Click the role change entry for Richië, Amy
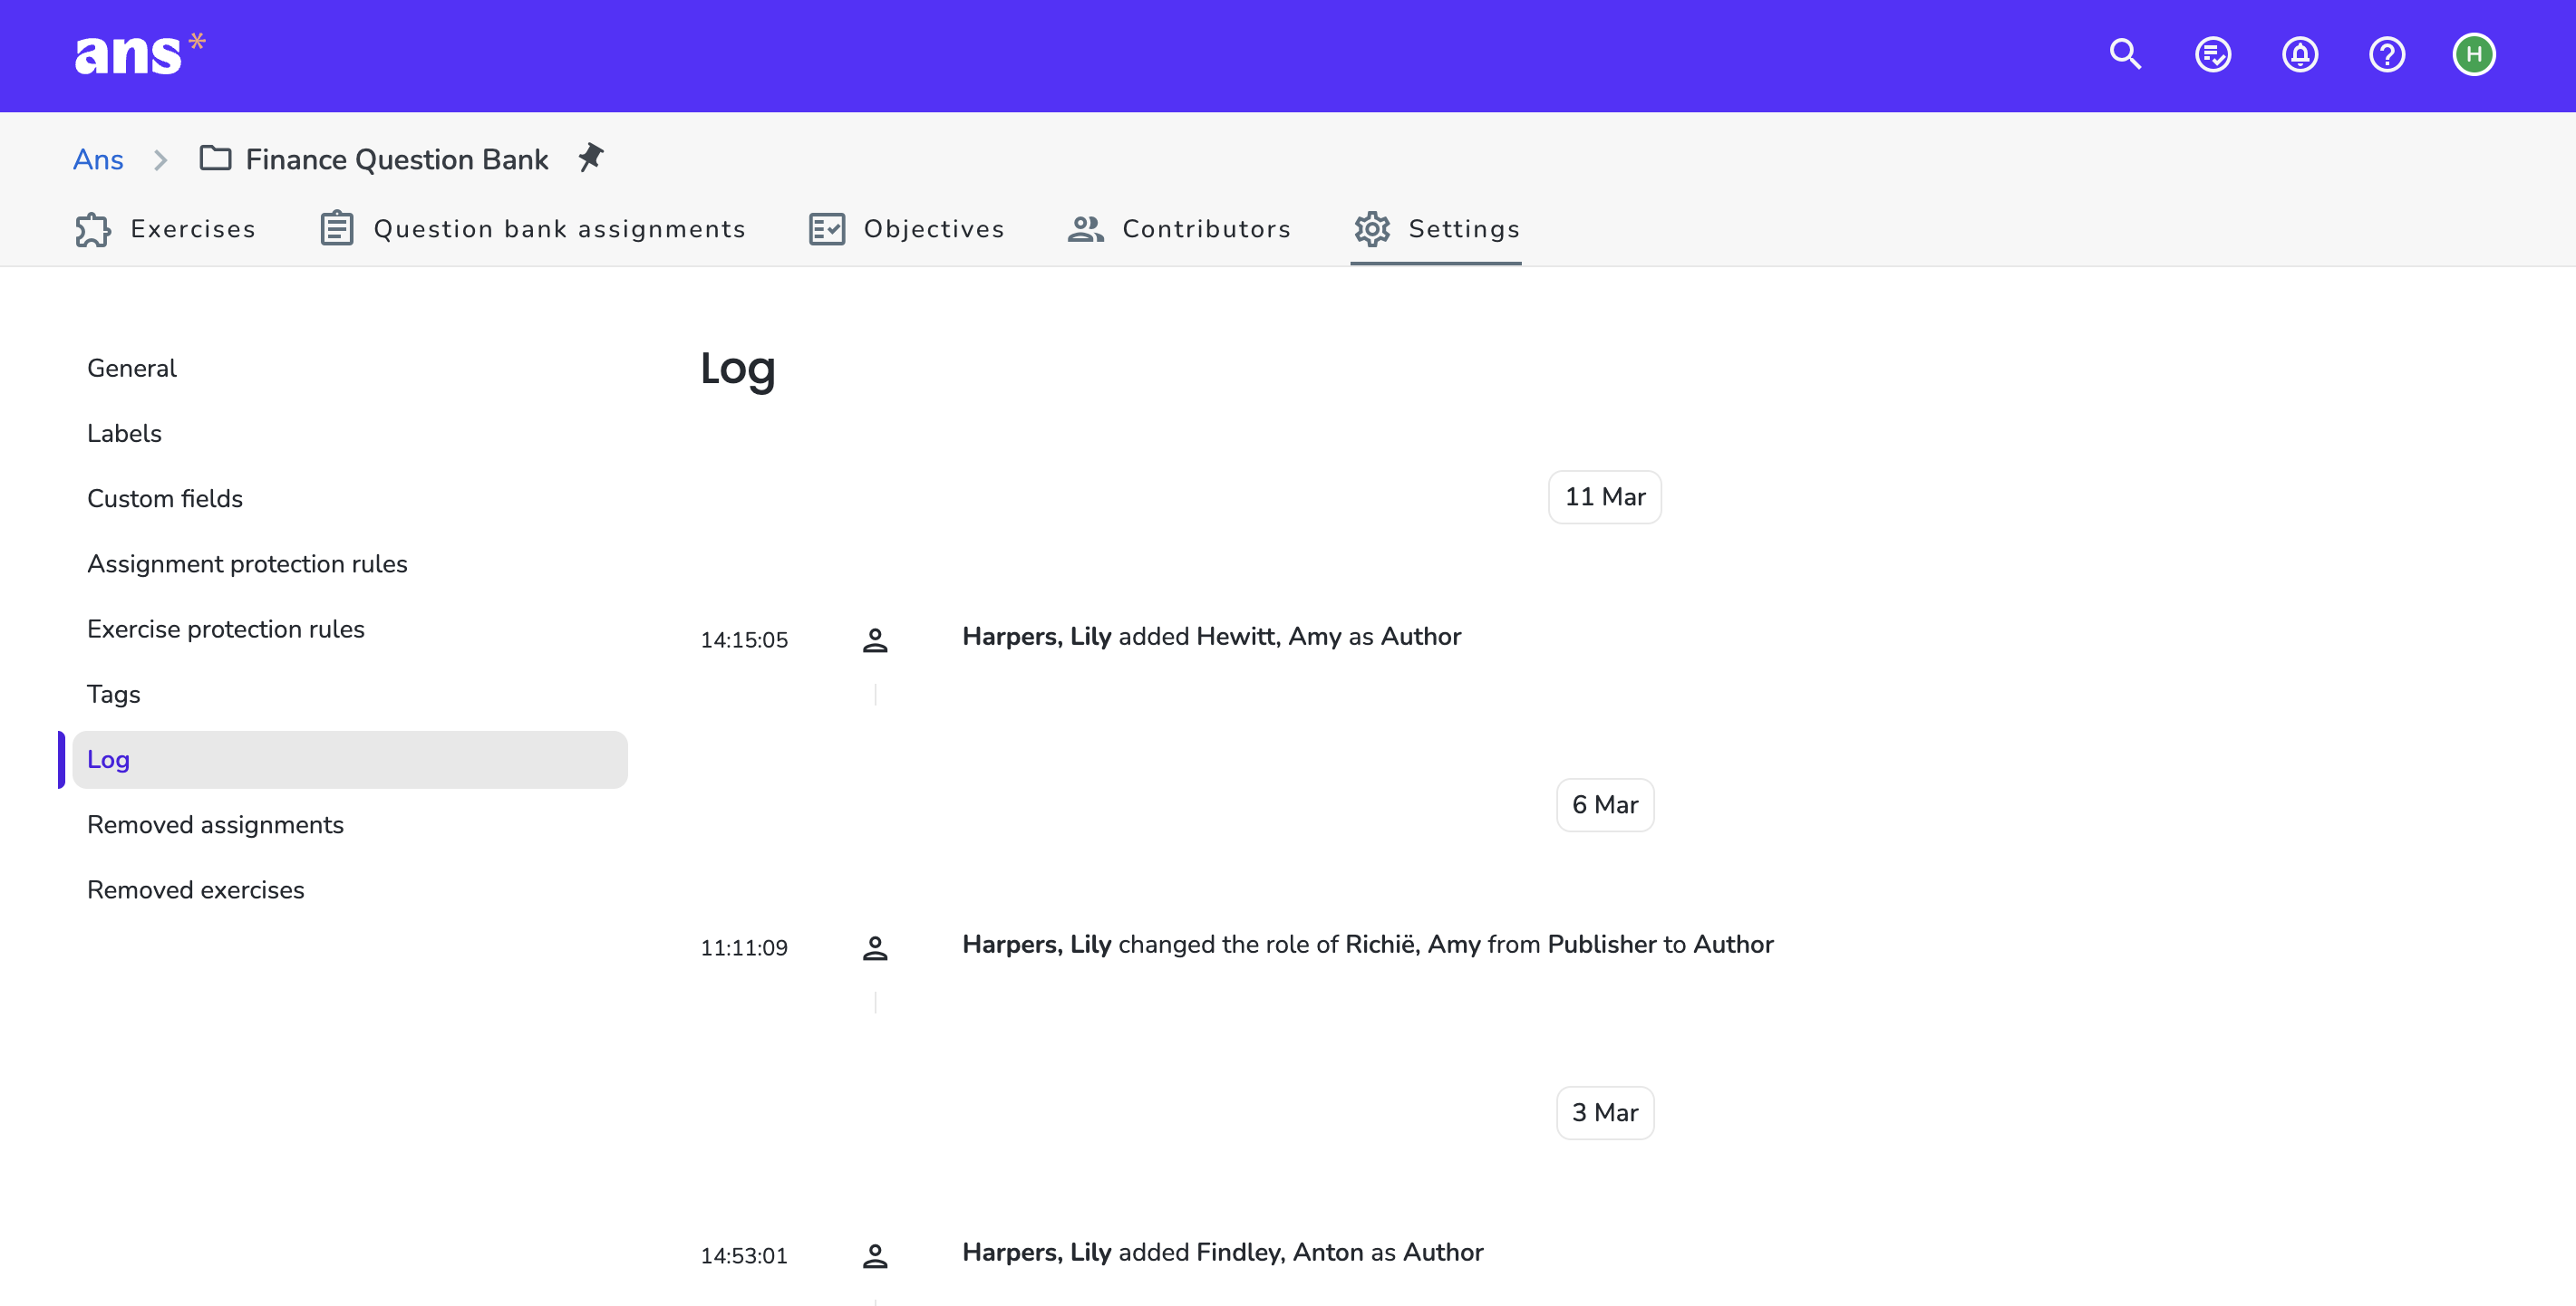Viewport: 2576px width, 1306px height. [1367, 945]
